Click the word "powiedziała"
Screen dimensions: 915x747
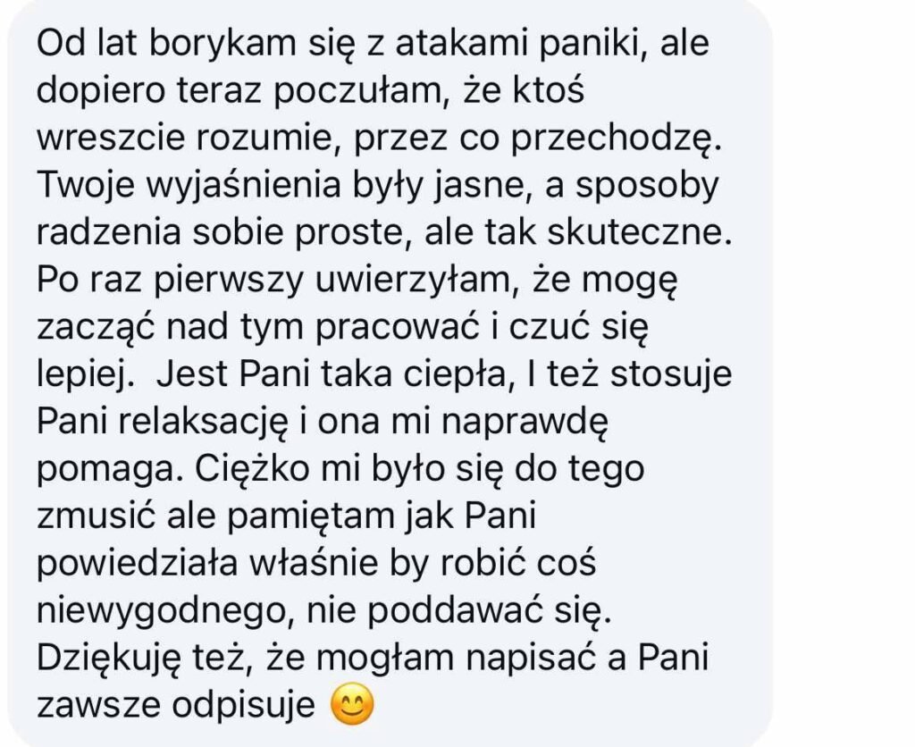click(137, 565)
